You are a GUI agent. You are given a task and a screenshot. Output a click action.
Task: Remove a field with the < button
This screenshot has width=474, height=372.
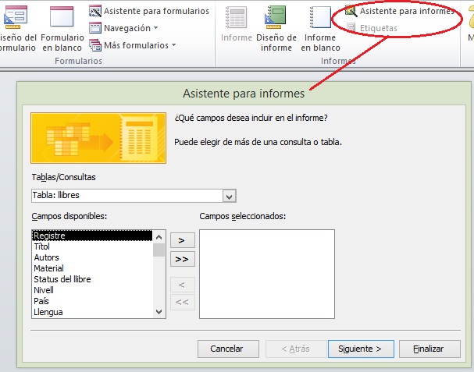coord(183,285)
